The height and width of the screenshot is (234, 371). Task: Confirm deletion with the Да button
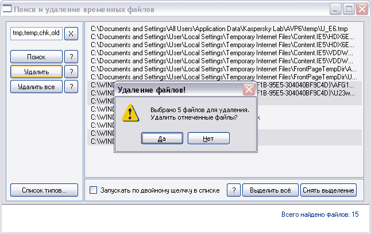click(x=162, y=139)
